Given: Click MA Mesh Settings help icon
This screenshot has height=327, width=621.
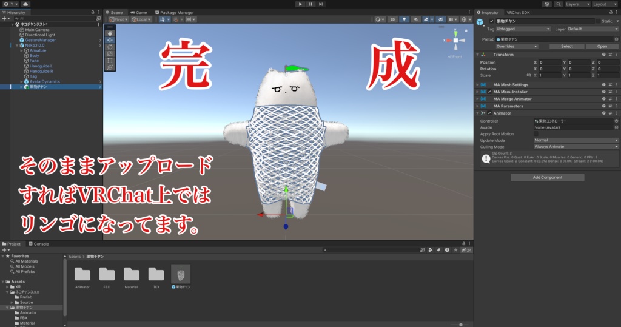Looking at the screenshot, I should (x=604, y=85).
